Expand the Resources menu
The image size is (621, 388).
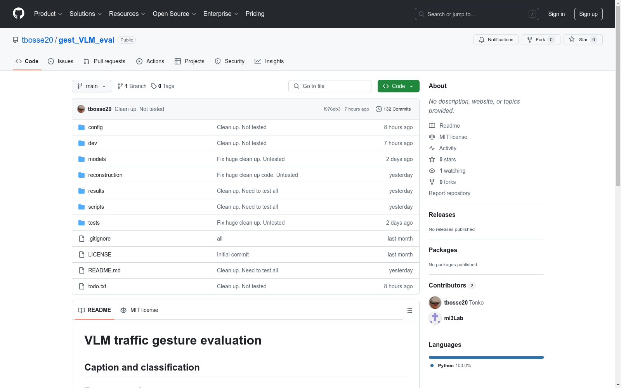point(127,14)
